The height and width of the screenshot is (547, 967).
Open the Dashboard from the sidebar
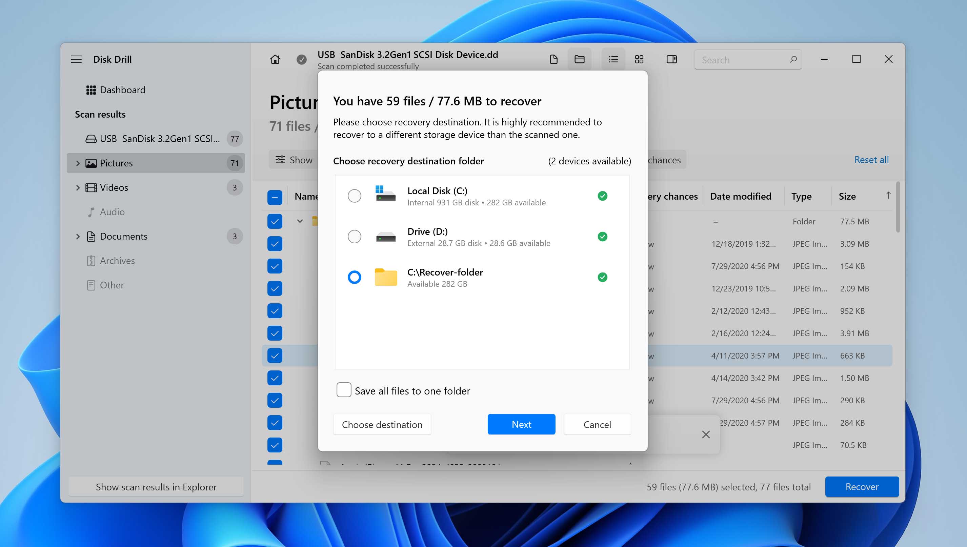click(x=122, y=90)
